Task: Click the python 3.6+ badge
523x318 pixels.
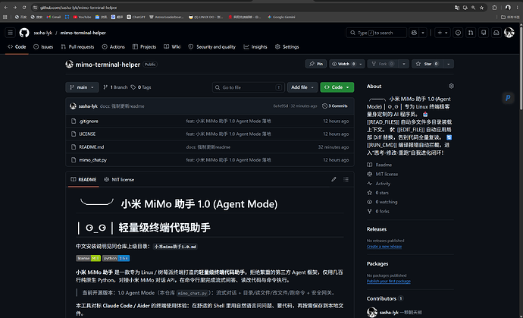Action: (x=116, y=258)
